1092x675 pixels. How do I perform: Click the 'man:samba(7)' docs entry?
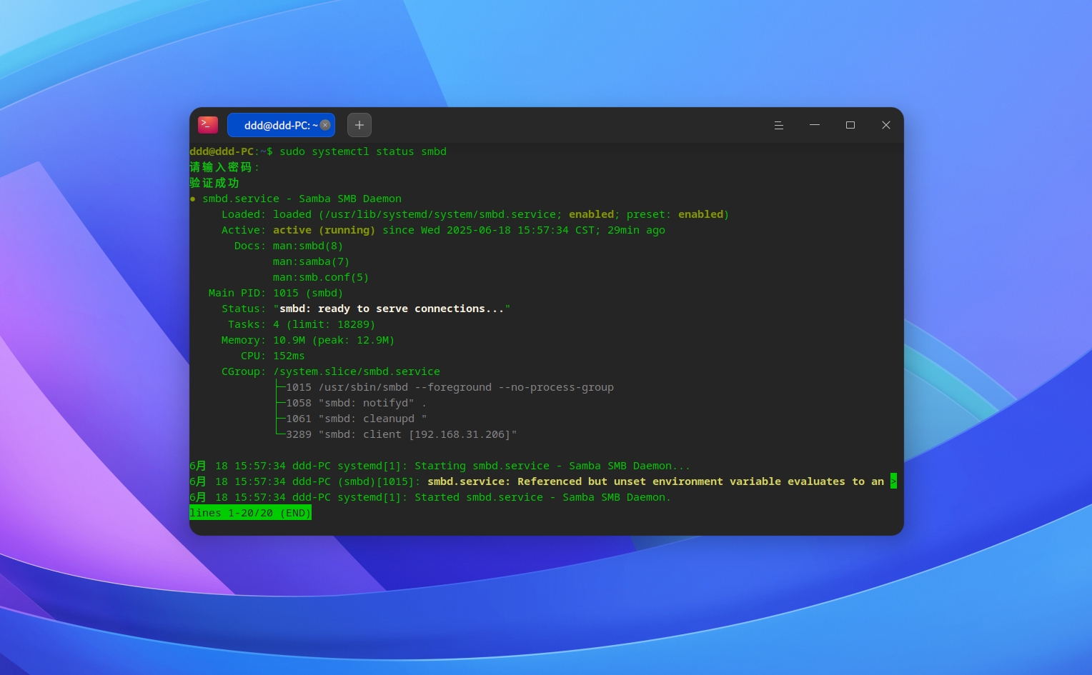[311, 261]
